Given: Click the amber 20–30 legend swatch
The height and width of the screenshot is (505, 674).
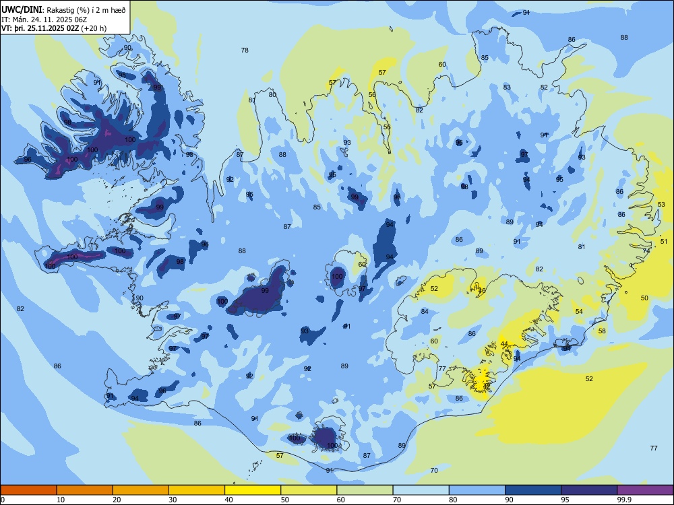Looking at the screenshot, I should click(141, 490).
